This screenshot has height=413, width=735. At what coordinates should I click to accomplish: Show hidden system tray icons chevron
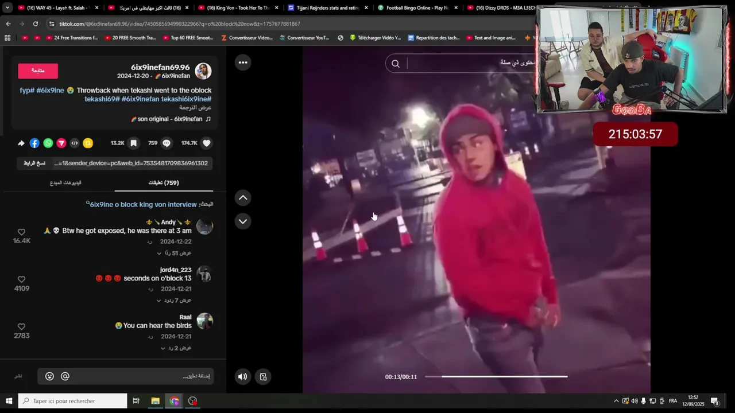click(x=616, y=401)
